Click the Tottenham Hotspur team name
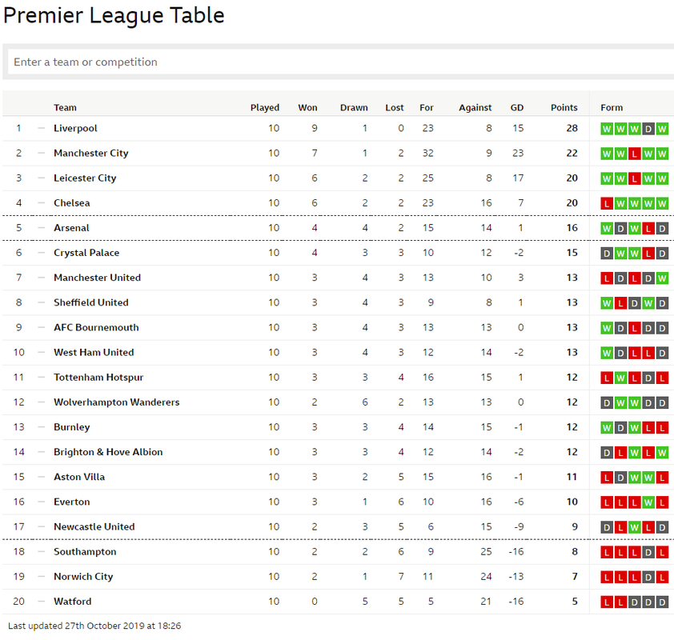The image size is (674, 640). click(98, 378)
